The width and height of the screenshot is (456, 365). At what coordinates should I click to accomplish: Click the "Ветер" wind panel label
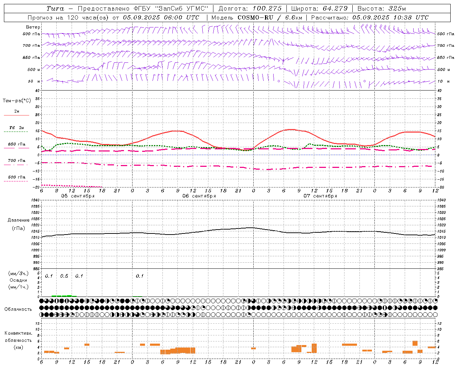33,27
